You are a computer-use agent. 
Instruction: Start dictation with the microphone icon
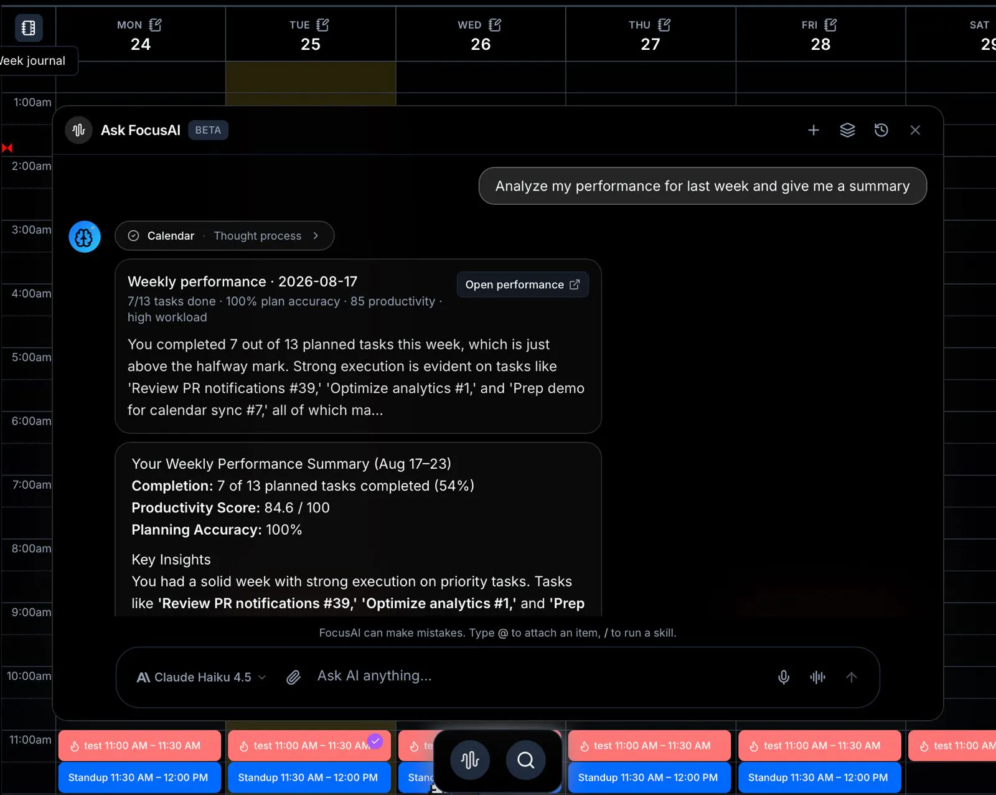click(784, 677)
